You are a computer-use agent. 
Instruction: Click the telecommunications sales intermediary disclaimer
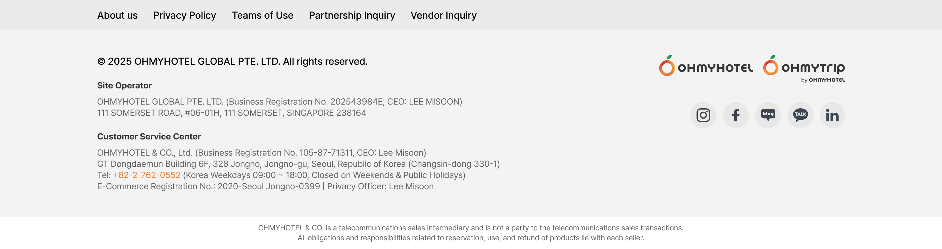471,228
